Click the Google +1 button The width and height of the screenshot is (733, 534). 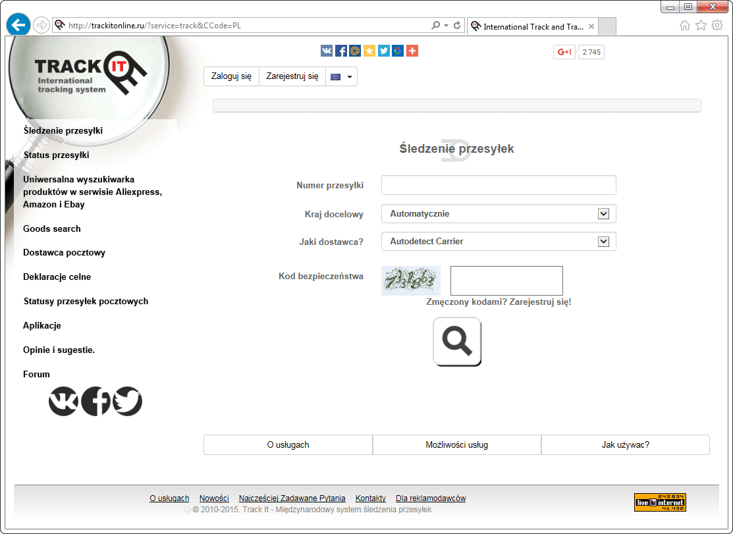coord(564,52)
